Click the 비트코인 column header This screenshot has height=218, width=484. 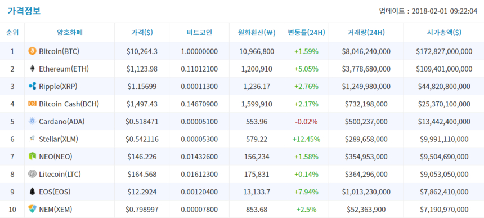(199, 33)
